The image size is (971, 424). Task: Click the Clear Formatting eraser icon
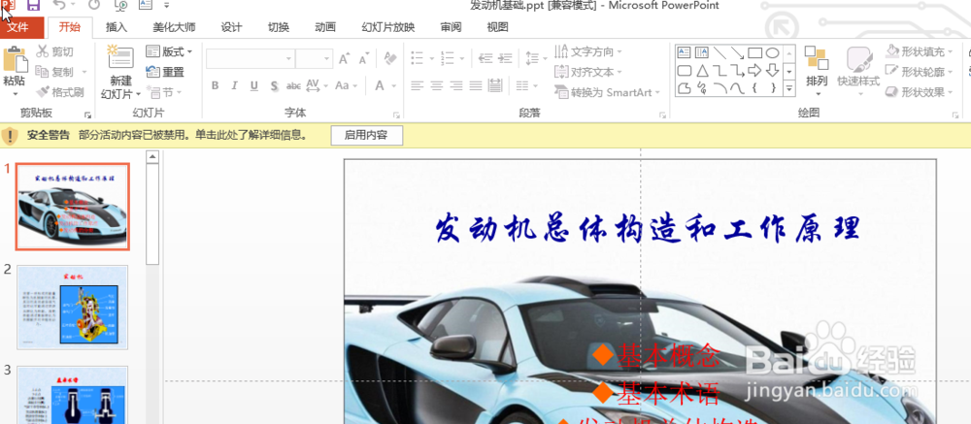click(390, 58)
